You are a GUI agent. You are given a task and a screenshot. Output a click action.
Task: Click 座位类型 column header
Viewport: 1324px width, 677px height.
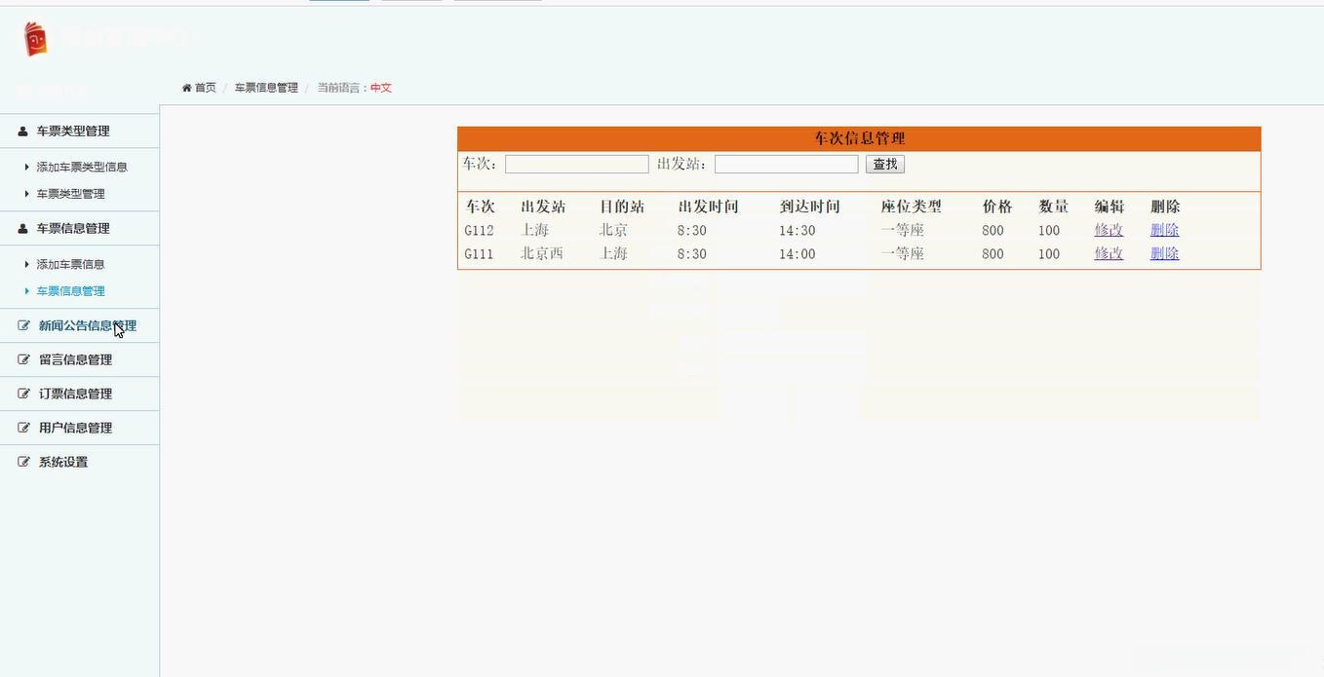911,207
